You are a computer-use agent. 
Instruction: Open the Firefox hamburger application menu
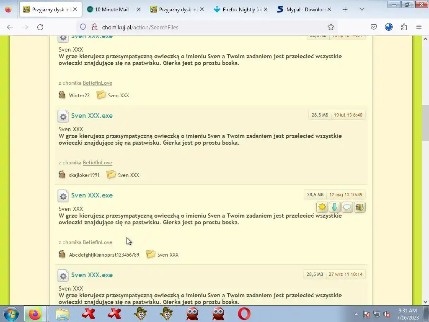pos(419,27)
